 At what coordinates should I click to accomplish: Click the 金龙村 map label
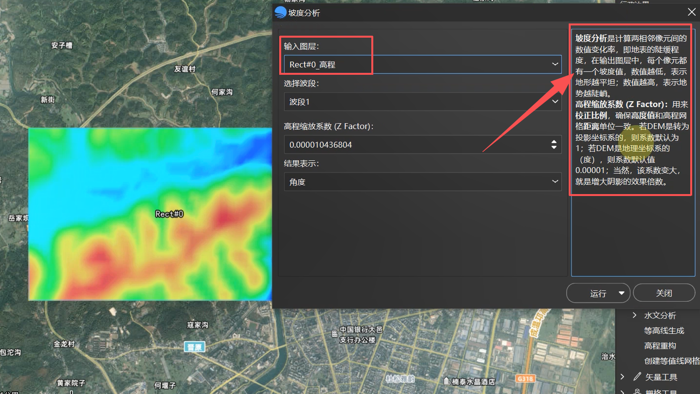[64, 344]
